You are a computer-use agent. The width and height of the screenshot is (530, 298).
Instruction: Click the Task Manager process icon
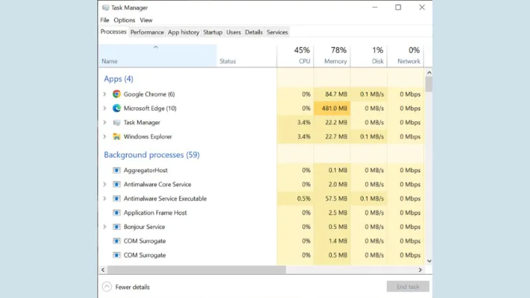[x=117, y=123]
